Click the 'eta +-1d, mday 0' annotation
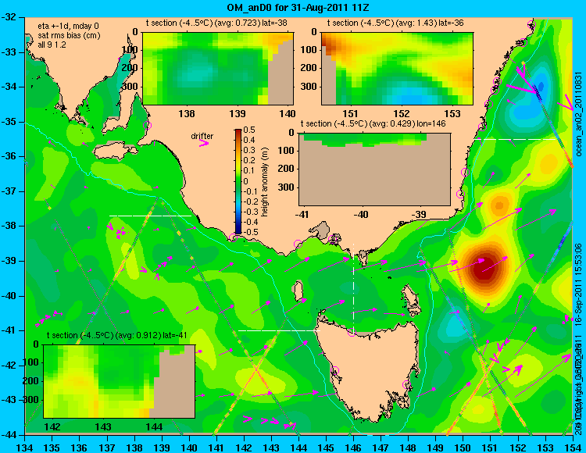 [x=69, y=26]
